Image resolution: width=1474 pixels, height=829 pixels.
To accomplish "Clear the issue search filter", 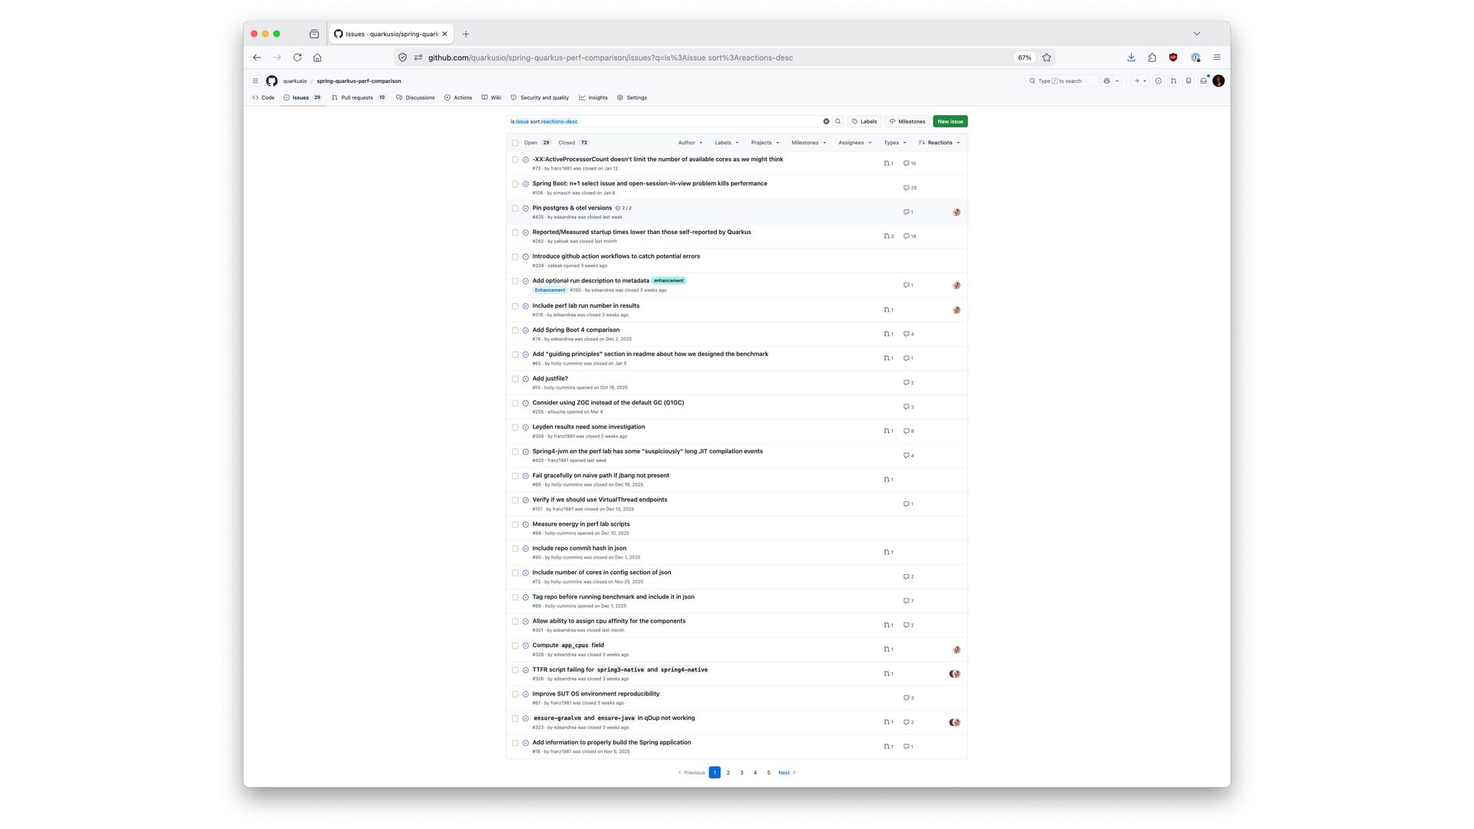I will click(x=826, y=121).
